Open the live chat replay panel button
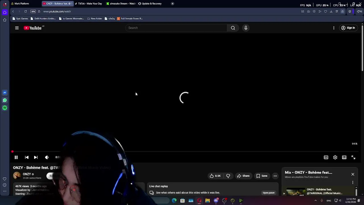 [269, 193]
